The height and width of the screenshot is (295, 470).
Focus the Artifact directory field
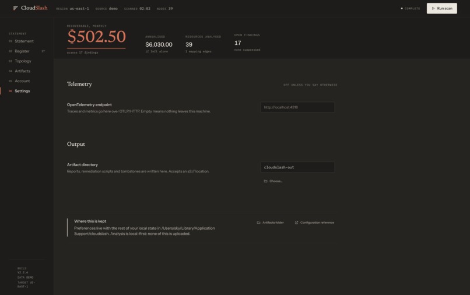[297, 167]
